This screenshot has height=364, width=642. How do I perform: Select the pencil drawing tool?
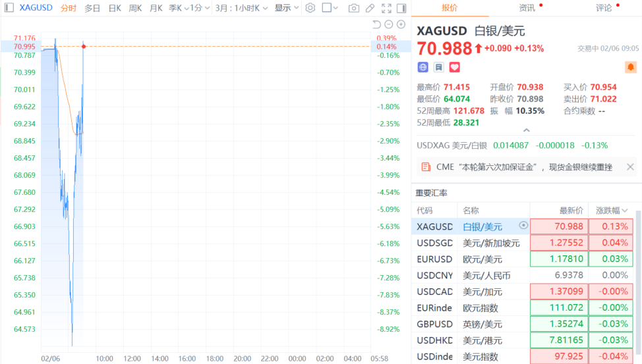point(370,8)
